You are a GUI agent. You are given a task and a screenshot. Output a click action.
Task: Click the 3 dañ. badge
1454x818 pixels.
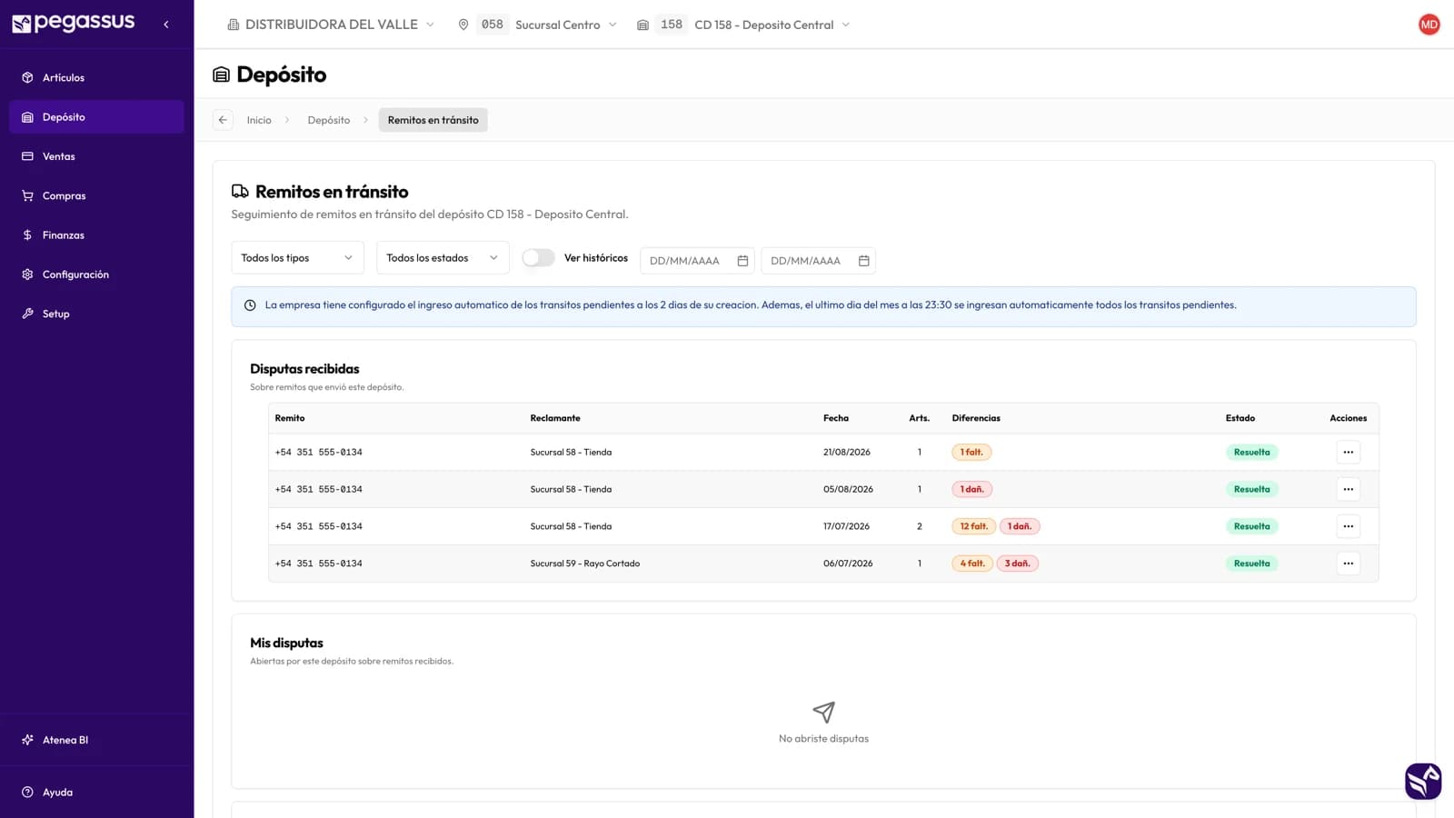click(1017, 564)
